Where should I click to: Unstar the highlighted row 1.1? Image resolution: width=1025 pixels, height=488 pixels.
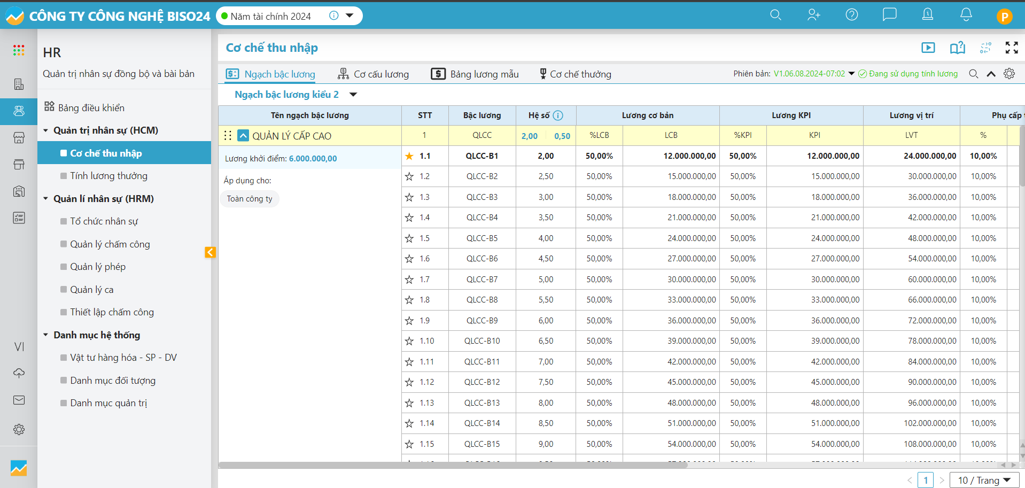(x=409, y=156)
